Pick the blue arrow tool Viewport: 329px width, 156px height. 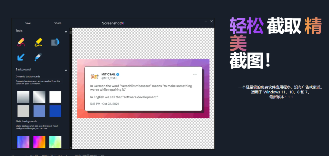pyautogui.click(x=21, y=57)
